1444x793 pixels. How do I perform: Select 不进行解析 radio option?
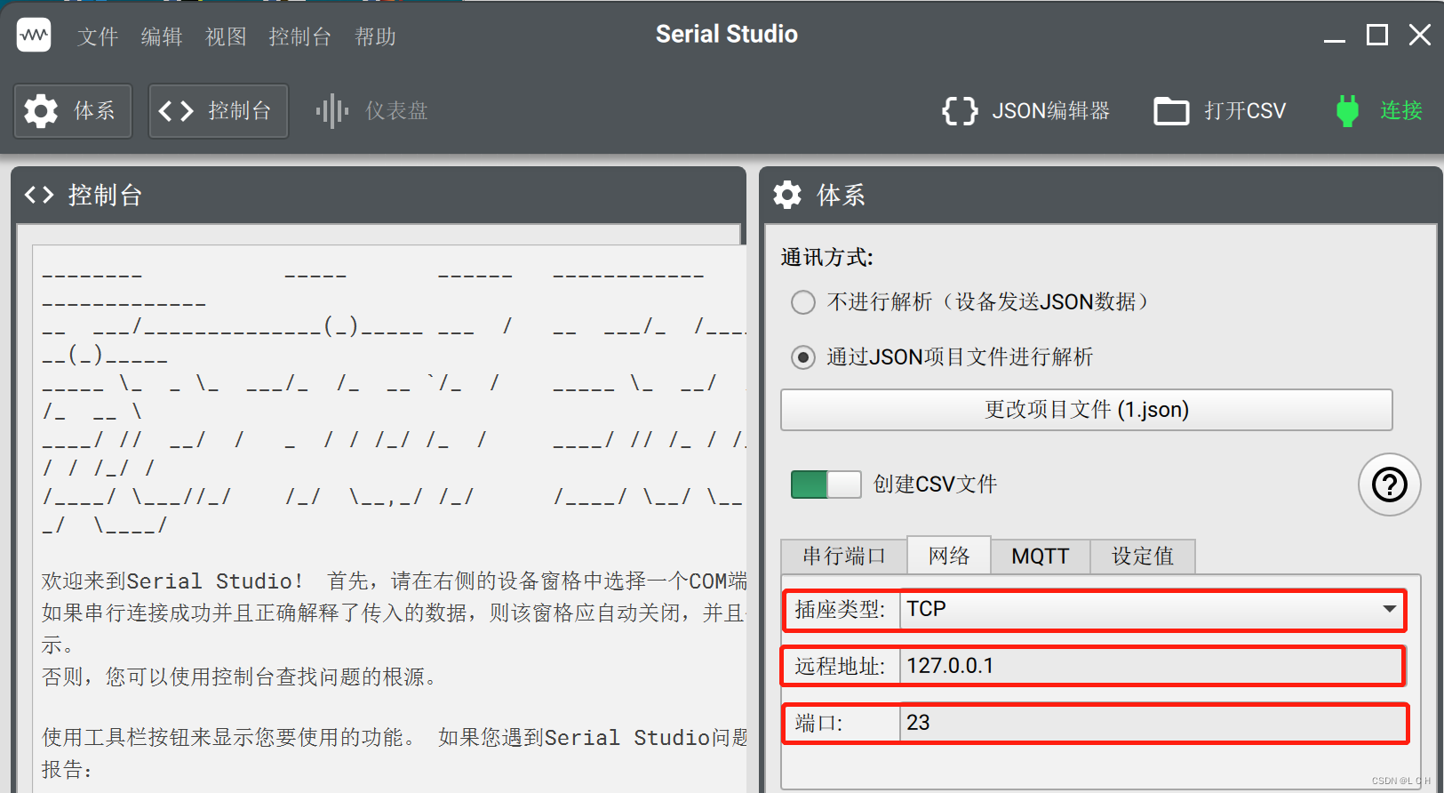coord(803,302)
